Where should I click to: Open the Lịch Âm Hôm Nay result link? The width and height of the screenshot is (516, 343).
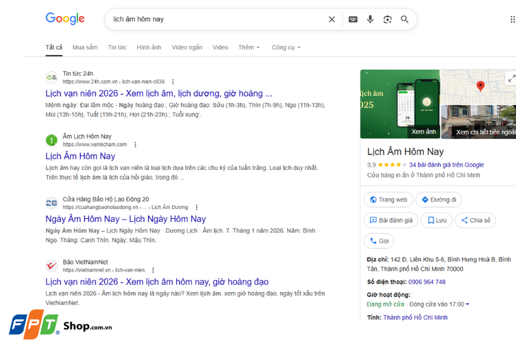point(80,156)
